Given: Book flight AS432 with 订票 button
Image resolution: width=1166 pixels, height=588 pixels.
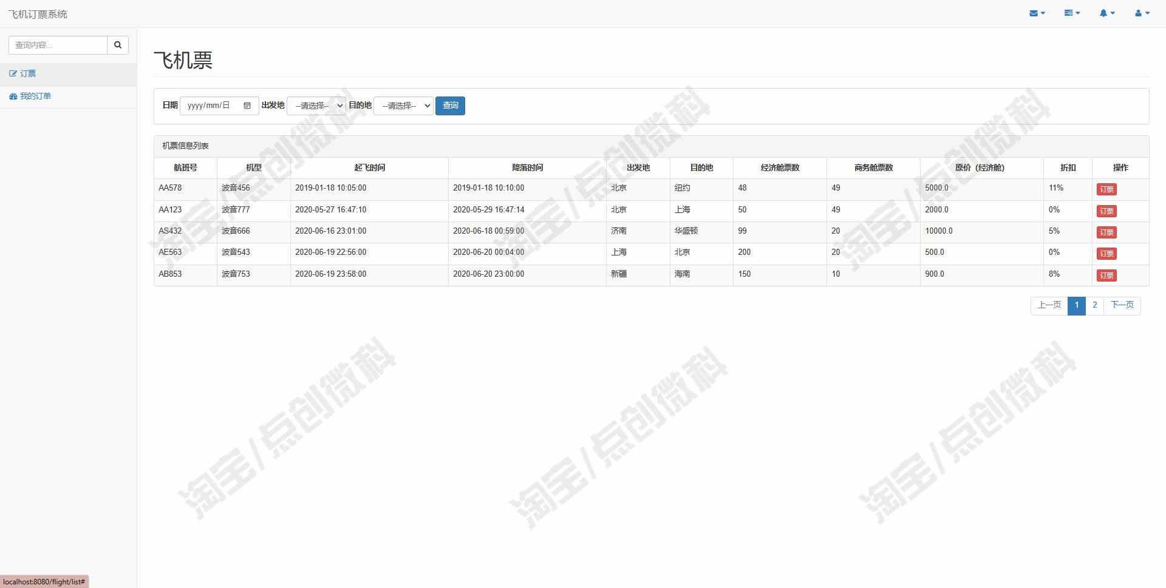Looking at the screenshot, I should tap(1106, 232).
